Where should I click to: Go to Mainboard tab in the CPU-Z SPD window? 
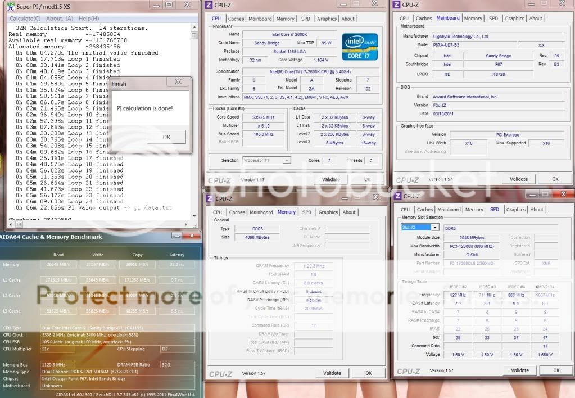point(449,210)
